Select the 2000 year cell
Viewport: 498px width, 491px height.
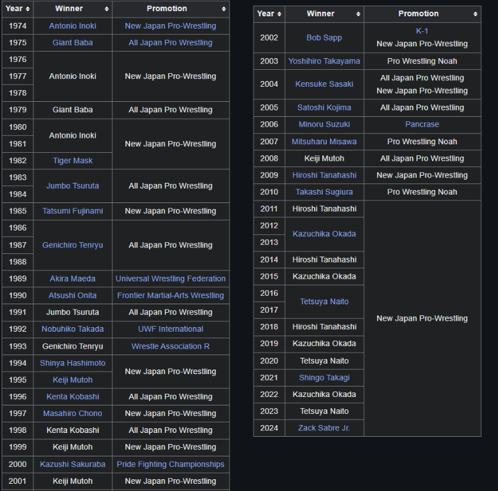(18, 464)
